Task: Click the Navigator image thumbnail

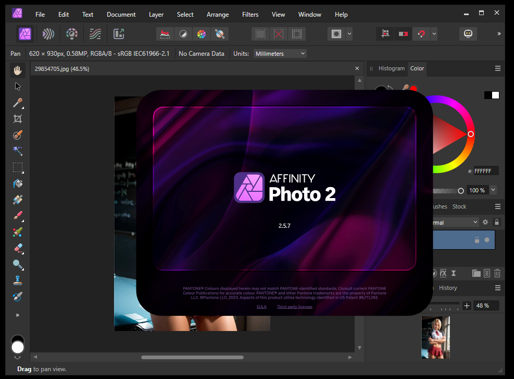Action: pyautogui.click(x=436, y=337)
